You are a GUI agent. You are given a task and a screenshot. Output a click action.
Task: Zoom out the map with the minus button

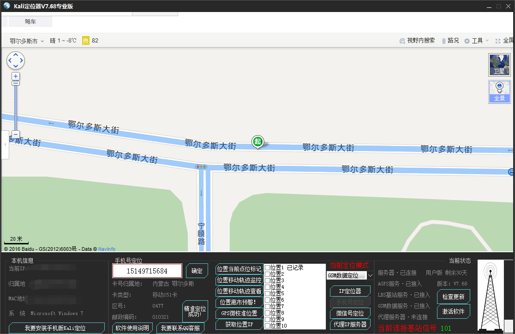click(x=15, y=134)
